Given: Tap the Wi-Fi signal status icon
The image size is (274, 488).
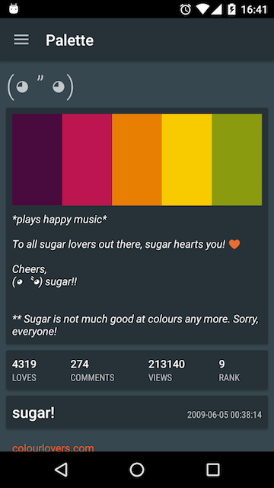Looking at the screenshot, I should 202,9.
